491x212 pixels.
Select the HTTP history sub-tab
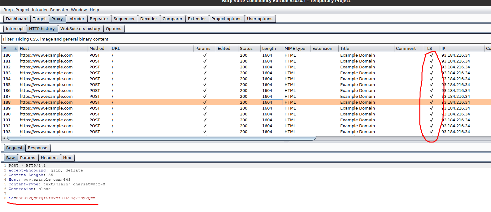42,29
